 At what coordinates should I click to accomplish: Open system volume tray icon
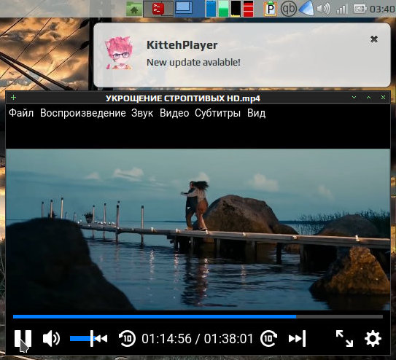pyautogui.click(x=324, y=9)
